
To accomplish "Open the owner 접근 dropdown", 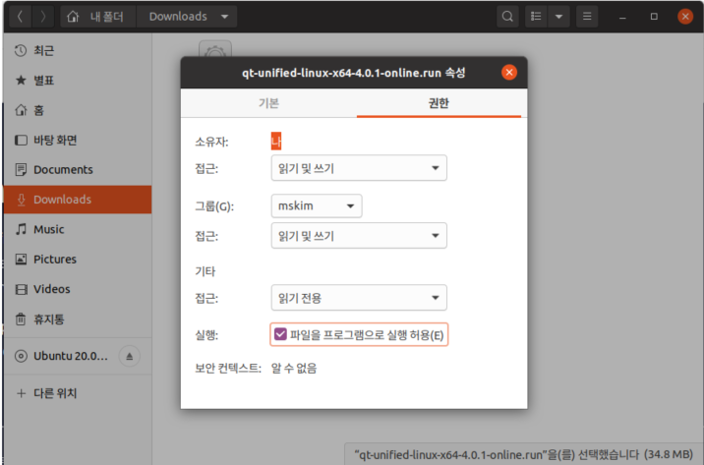I will [359, 168].
